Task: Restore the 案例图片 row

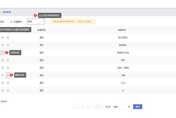Action: 3,45
